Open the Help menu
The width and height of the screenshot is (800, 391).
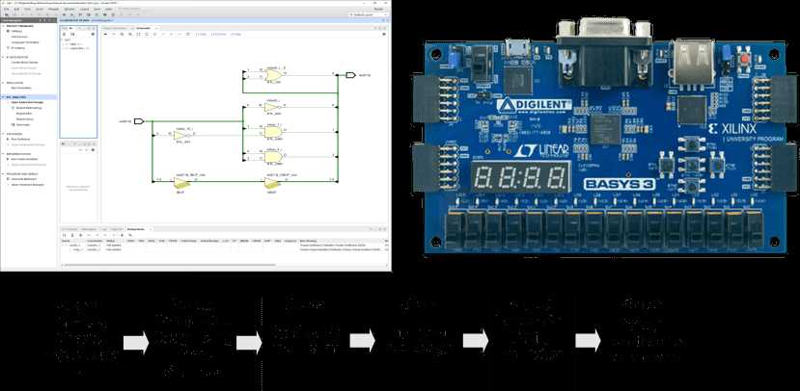coord(108,10)
